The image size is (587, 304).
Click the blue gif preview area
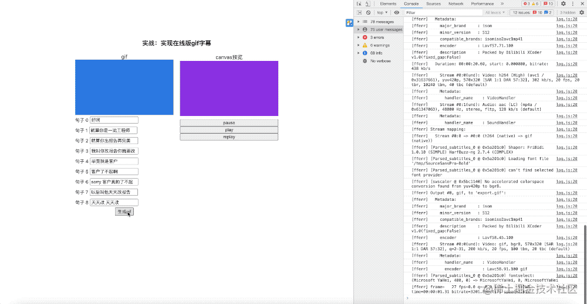click(124, 87)
